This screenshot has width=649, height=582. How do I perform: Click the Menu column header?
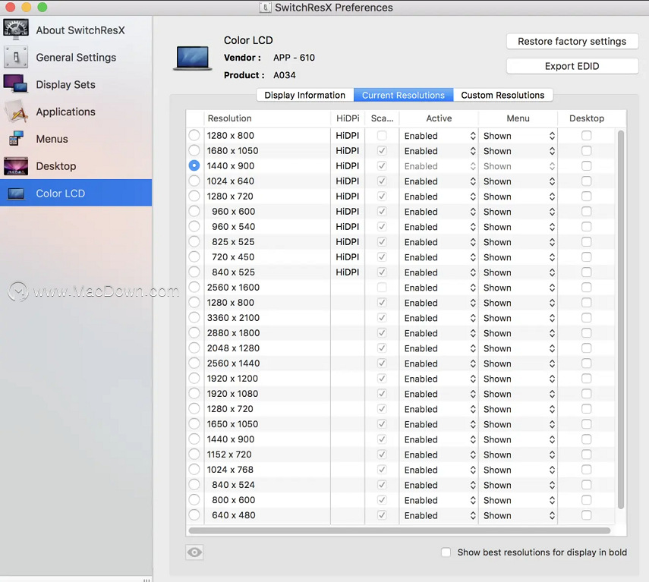(x=518, y=118)
